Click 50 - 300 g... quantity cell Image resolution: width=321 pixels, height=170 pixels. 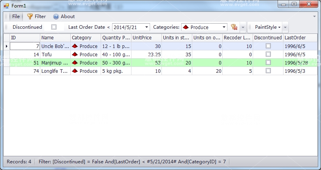116,63
